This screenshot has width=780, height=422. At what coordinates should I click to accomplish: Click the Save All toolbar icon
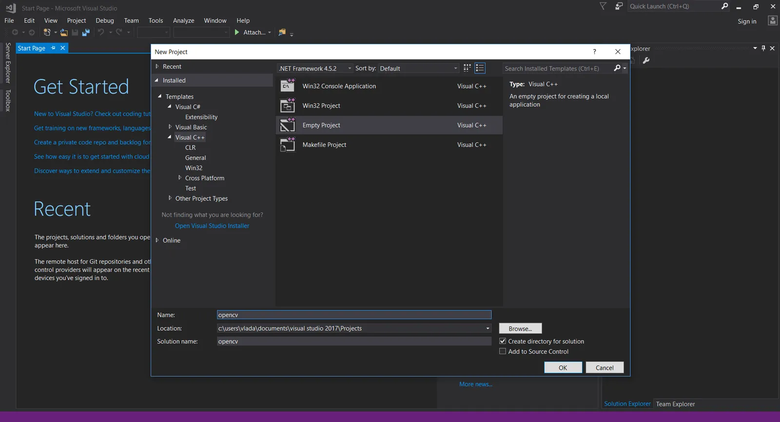click(x=86, y=32)
